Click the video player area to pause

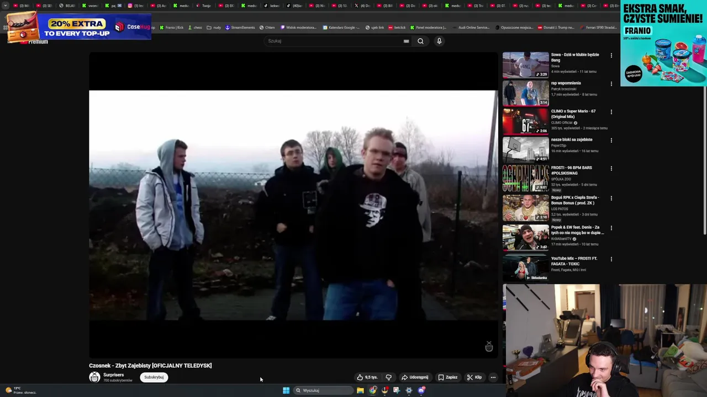[293, 205]
